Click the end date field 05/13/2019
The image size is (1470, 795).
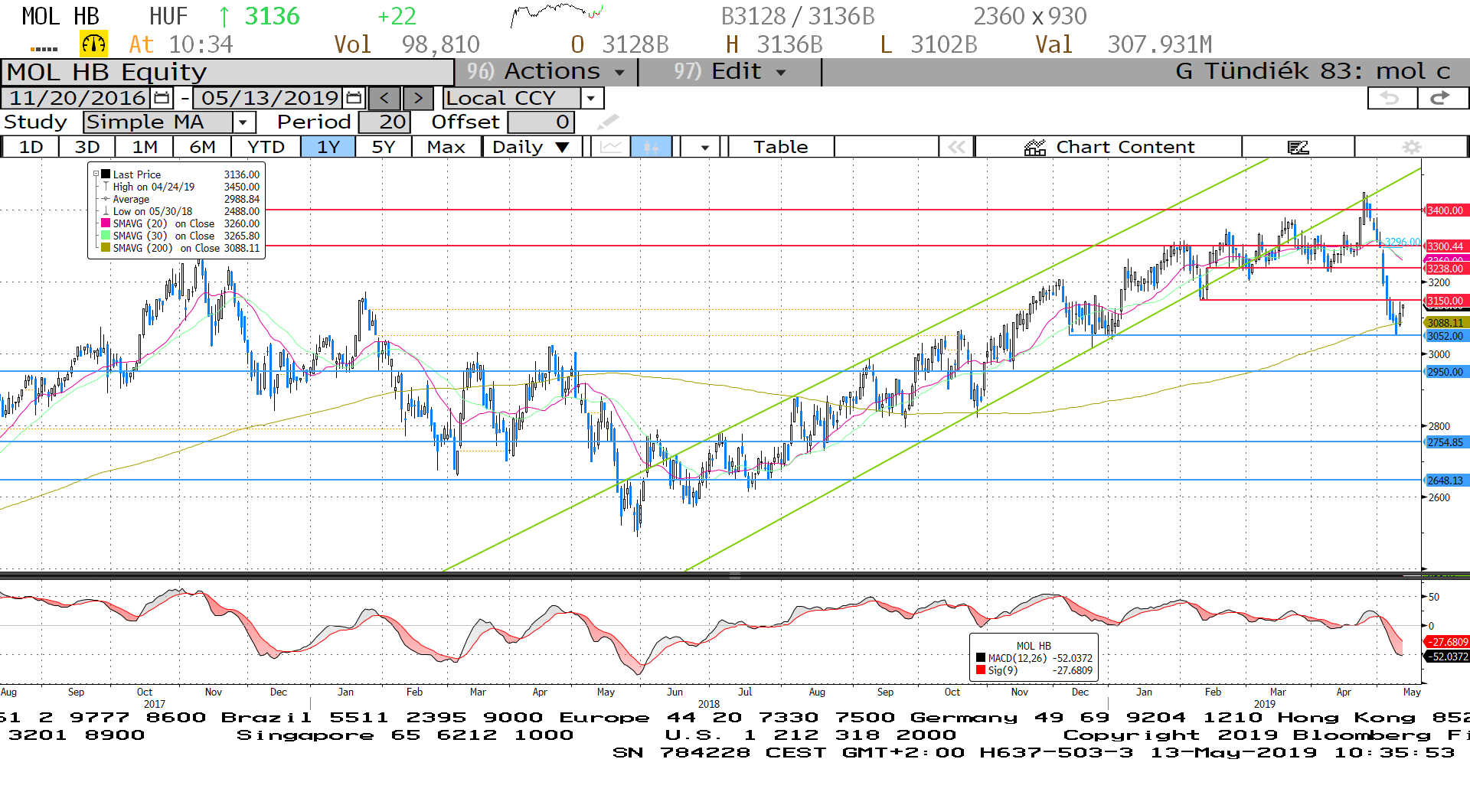[x=269, y=98]
